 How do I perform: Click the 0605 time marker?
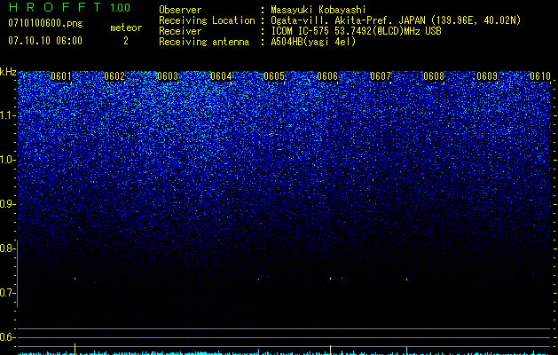point(274,76)
